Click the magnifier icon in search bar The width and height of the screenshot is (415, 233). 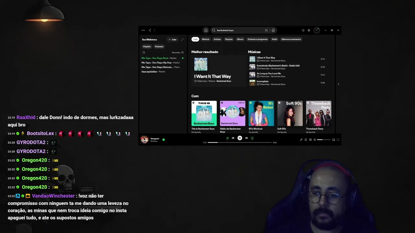(x=214, y=30)
